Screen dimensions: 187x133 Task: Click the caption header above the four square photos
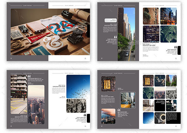point(160,5)
